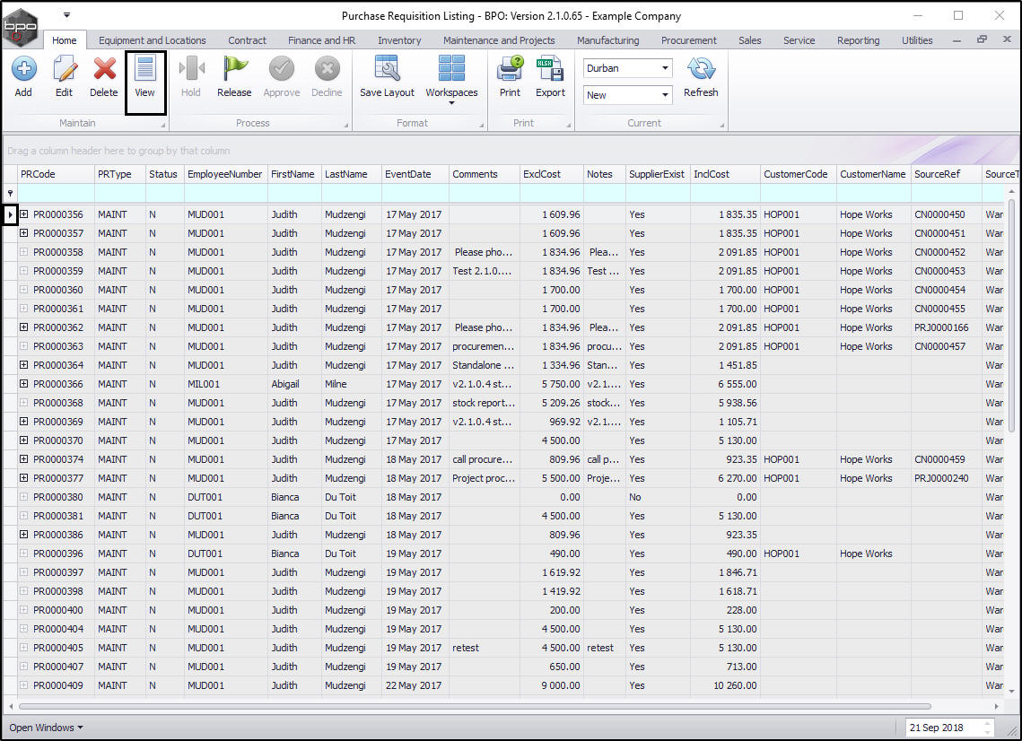Switch to the Procurement tab
This screenshot has width=1022, height=741.
point(688,40)
